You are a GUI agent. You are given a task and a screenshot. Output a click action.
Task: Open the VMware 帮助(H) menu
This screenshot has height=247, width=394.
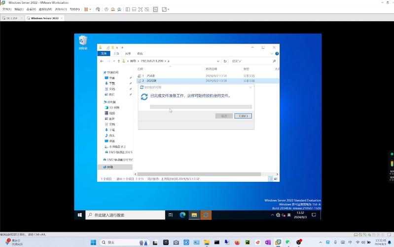coord(74,9)
